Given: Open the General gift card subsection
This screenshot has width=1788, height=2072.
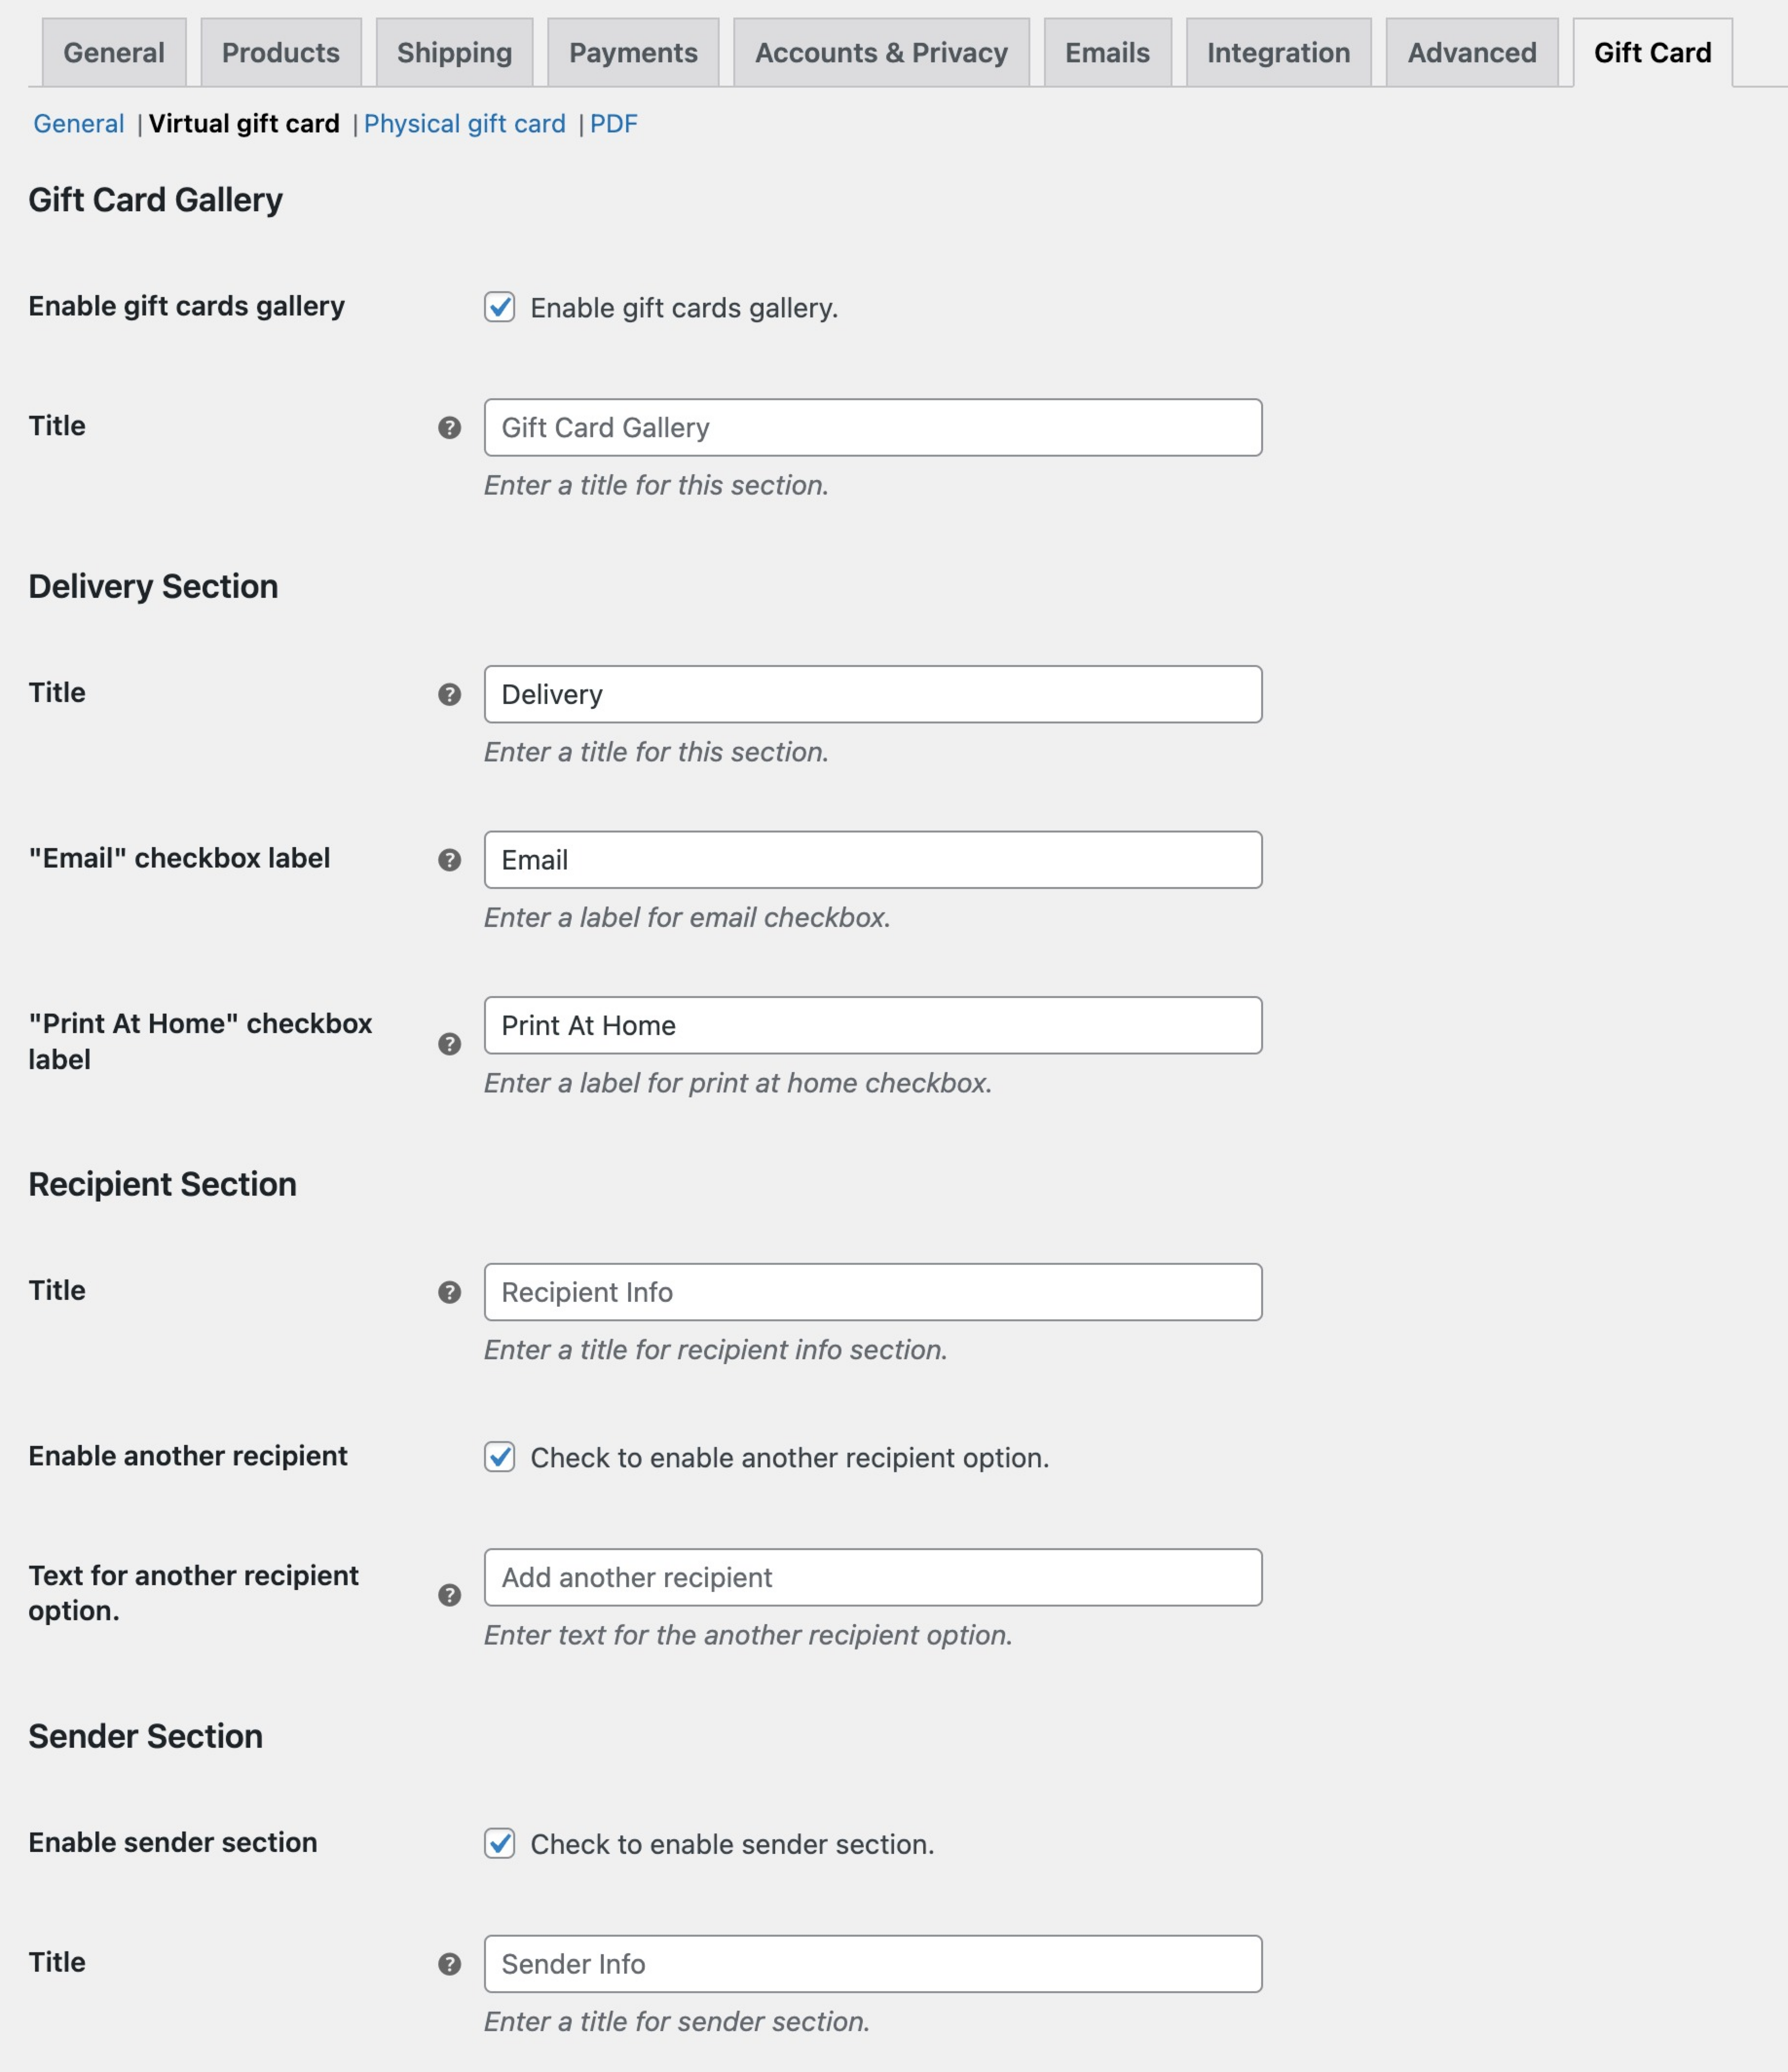Looking at the screenshot, I should (x=78, y=123).
